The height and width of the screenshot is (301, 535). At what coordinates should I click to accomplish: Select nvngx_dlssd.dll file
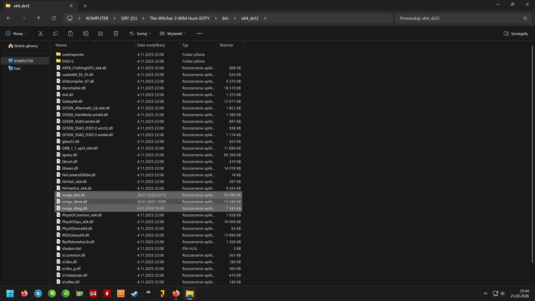pos(148,202)
